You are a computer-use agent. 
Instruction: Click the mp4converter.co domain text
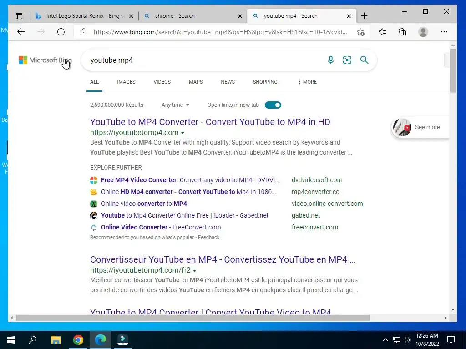(x=315, y=192)
